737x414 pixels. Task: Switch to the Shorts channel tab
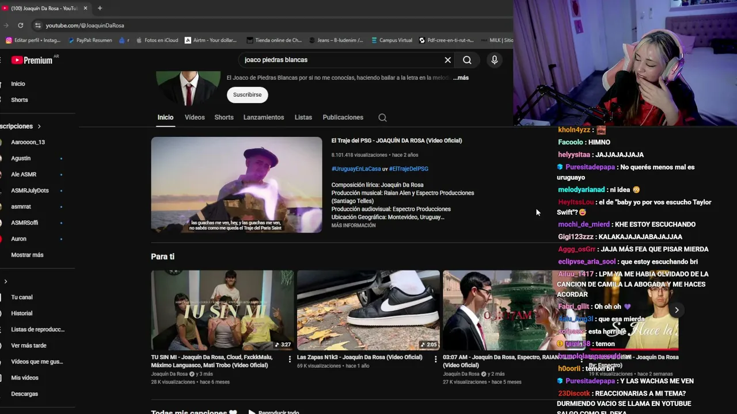click(x=224, y=117)
